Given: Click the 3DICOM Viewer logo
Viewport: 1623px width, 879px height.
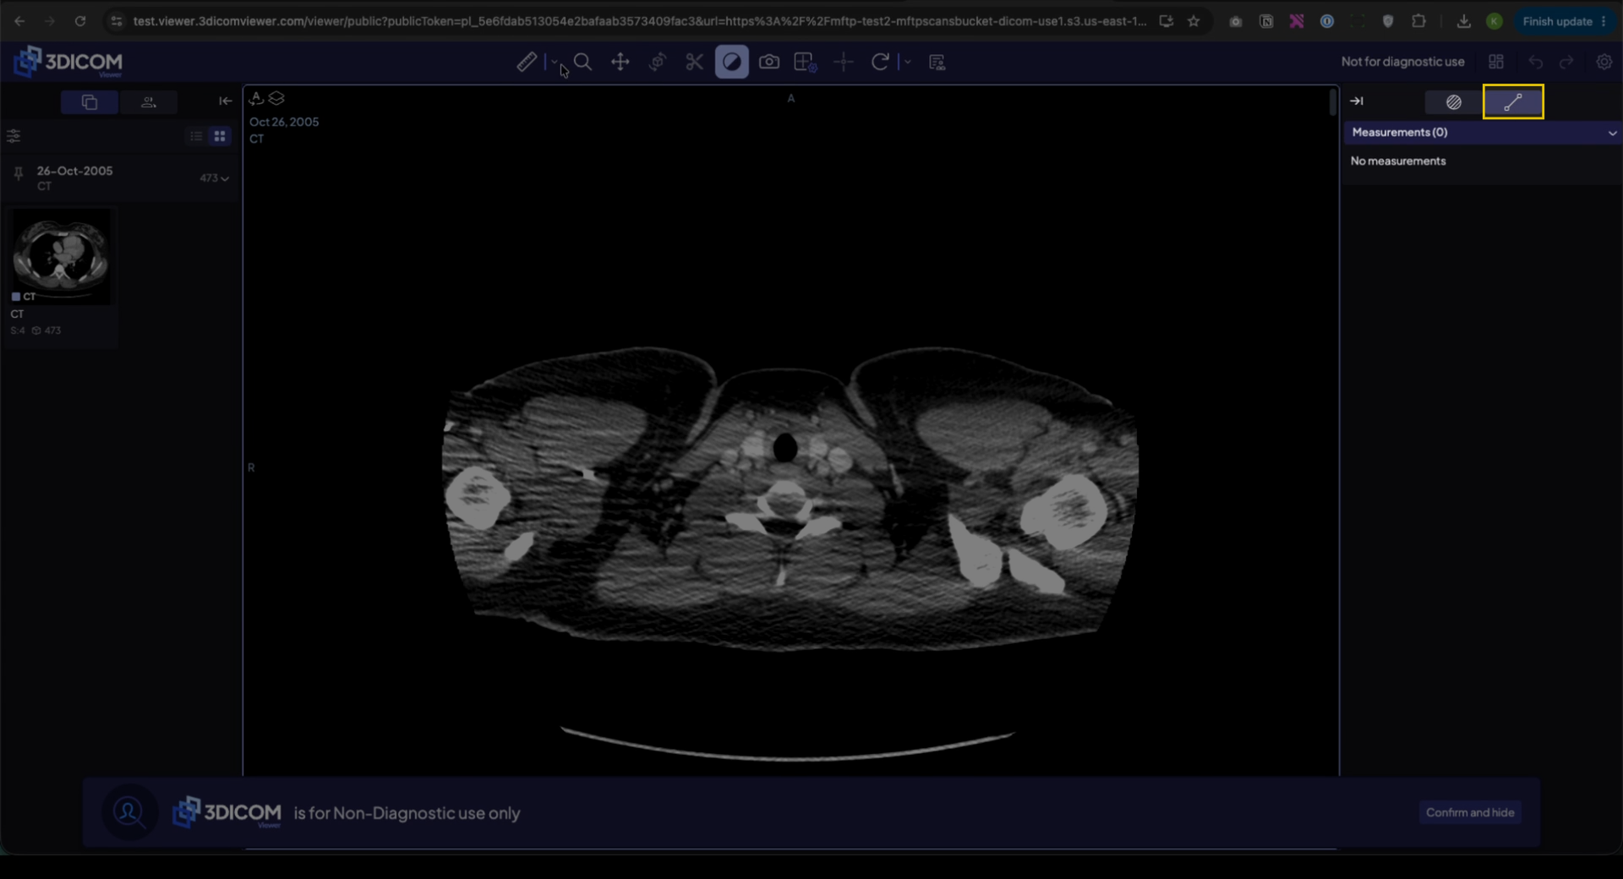Looking at the screenshot, I should click(x=68, y=62).
